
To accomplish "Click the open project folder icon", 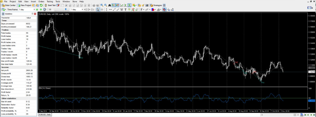I will [x=34, y=5].
